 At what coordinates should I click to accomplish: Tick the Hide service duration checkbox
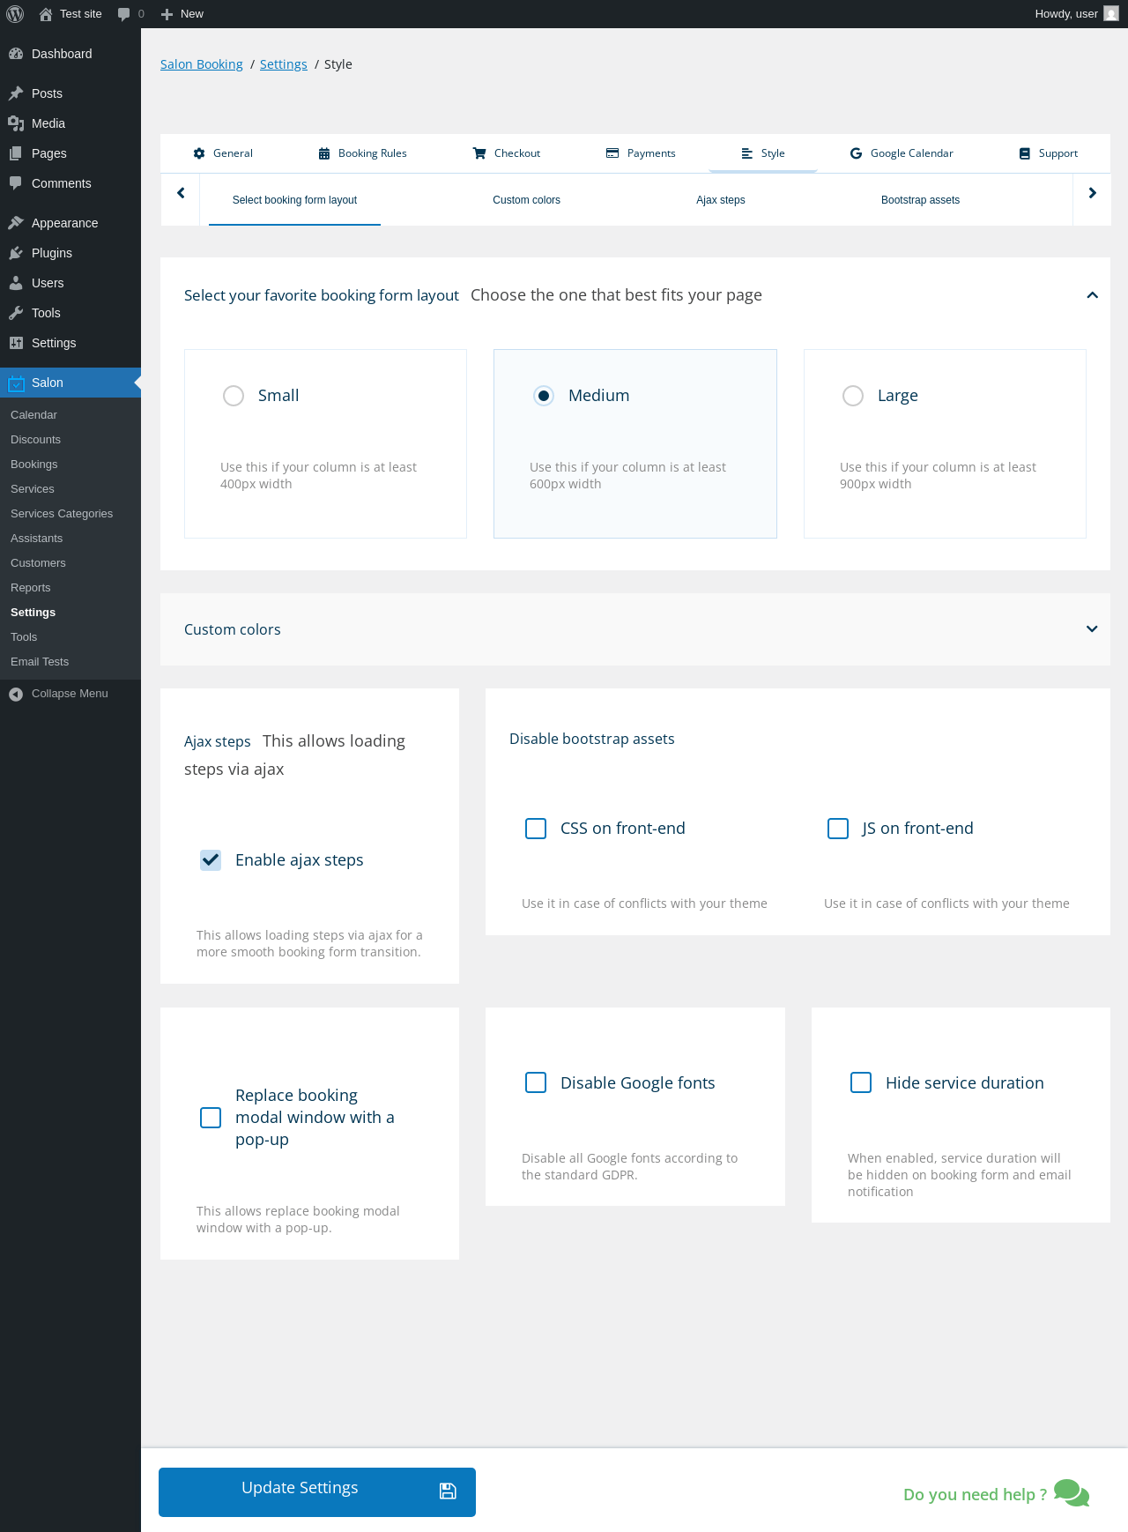(x=861, y=1082)
